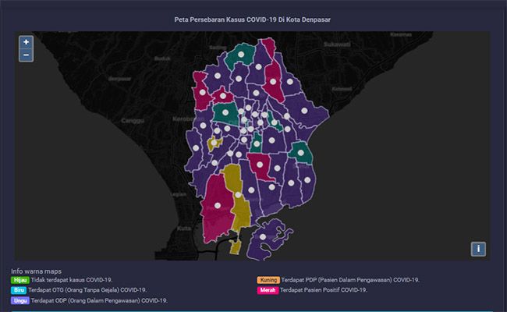The height and width of the screenshot is (312, 507).
Task: Click the Biru blue legend badge
Action: (x=18, y=289)
